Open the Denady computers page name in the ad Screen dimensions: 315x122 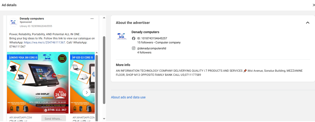point(32,18)
